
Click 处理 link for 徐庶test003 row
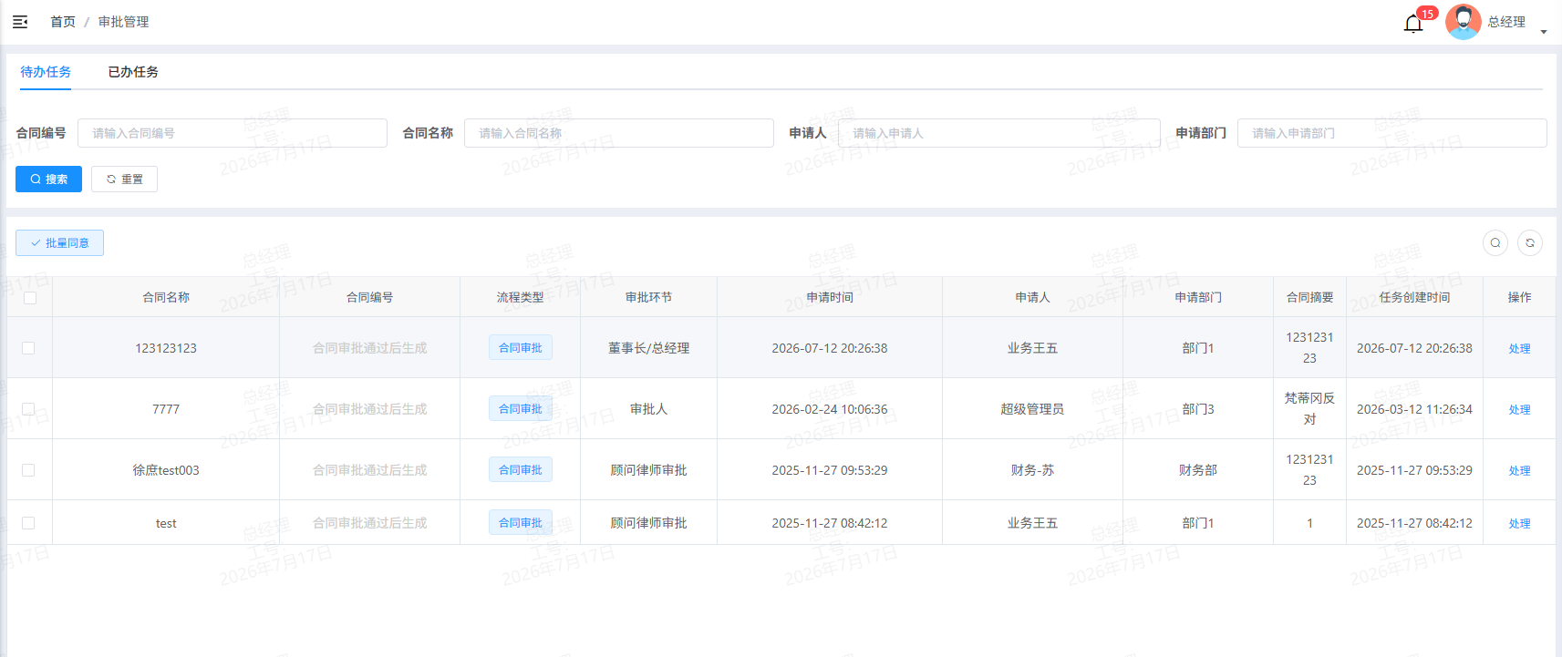[x=1519, y=470]
